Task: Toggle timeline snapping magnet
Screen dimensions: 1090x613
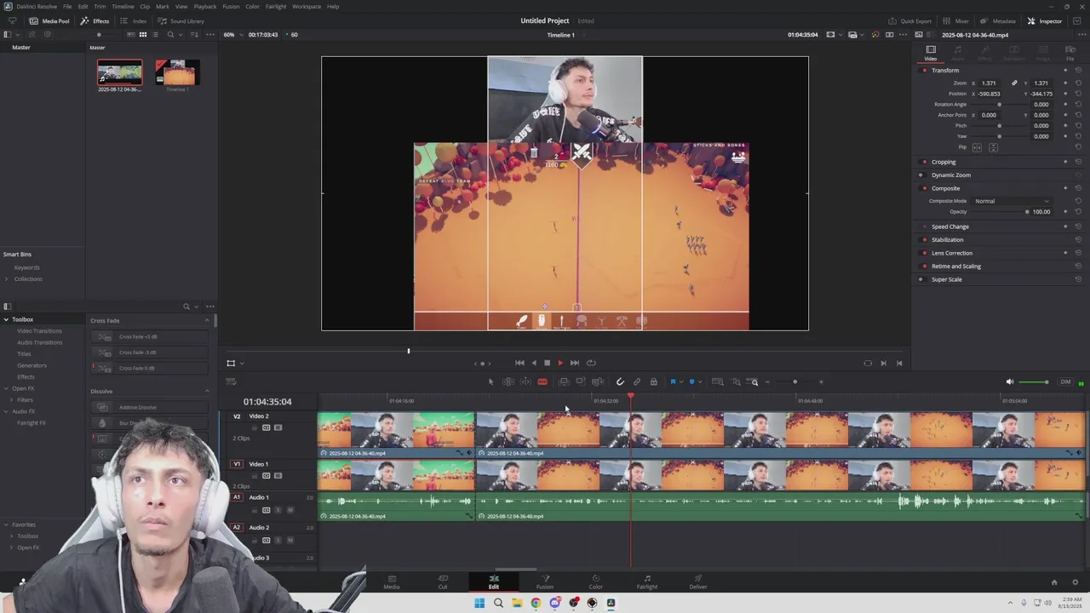Action: [x=620, y=381]
